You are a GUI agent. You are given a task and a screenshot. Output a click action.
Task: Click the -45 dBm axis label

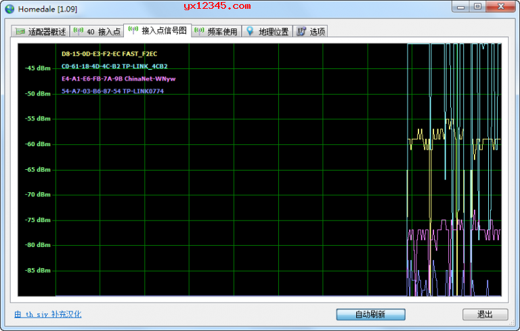(x=37, y=68)
